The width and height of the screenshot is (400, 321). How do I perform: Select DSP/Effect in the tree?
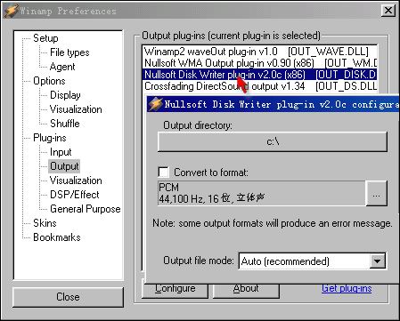(75, 195)
